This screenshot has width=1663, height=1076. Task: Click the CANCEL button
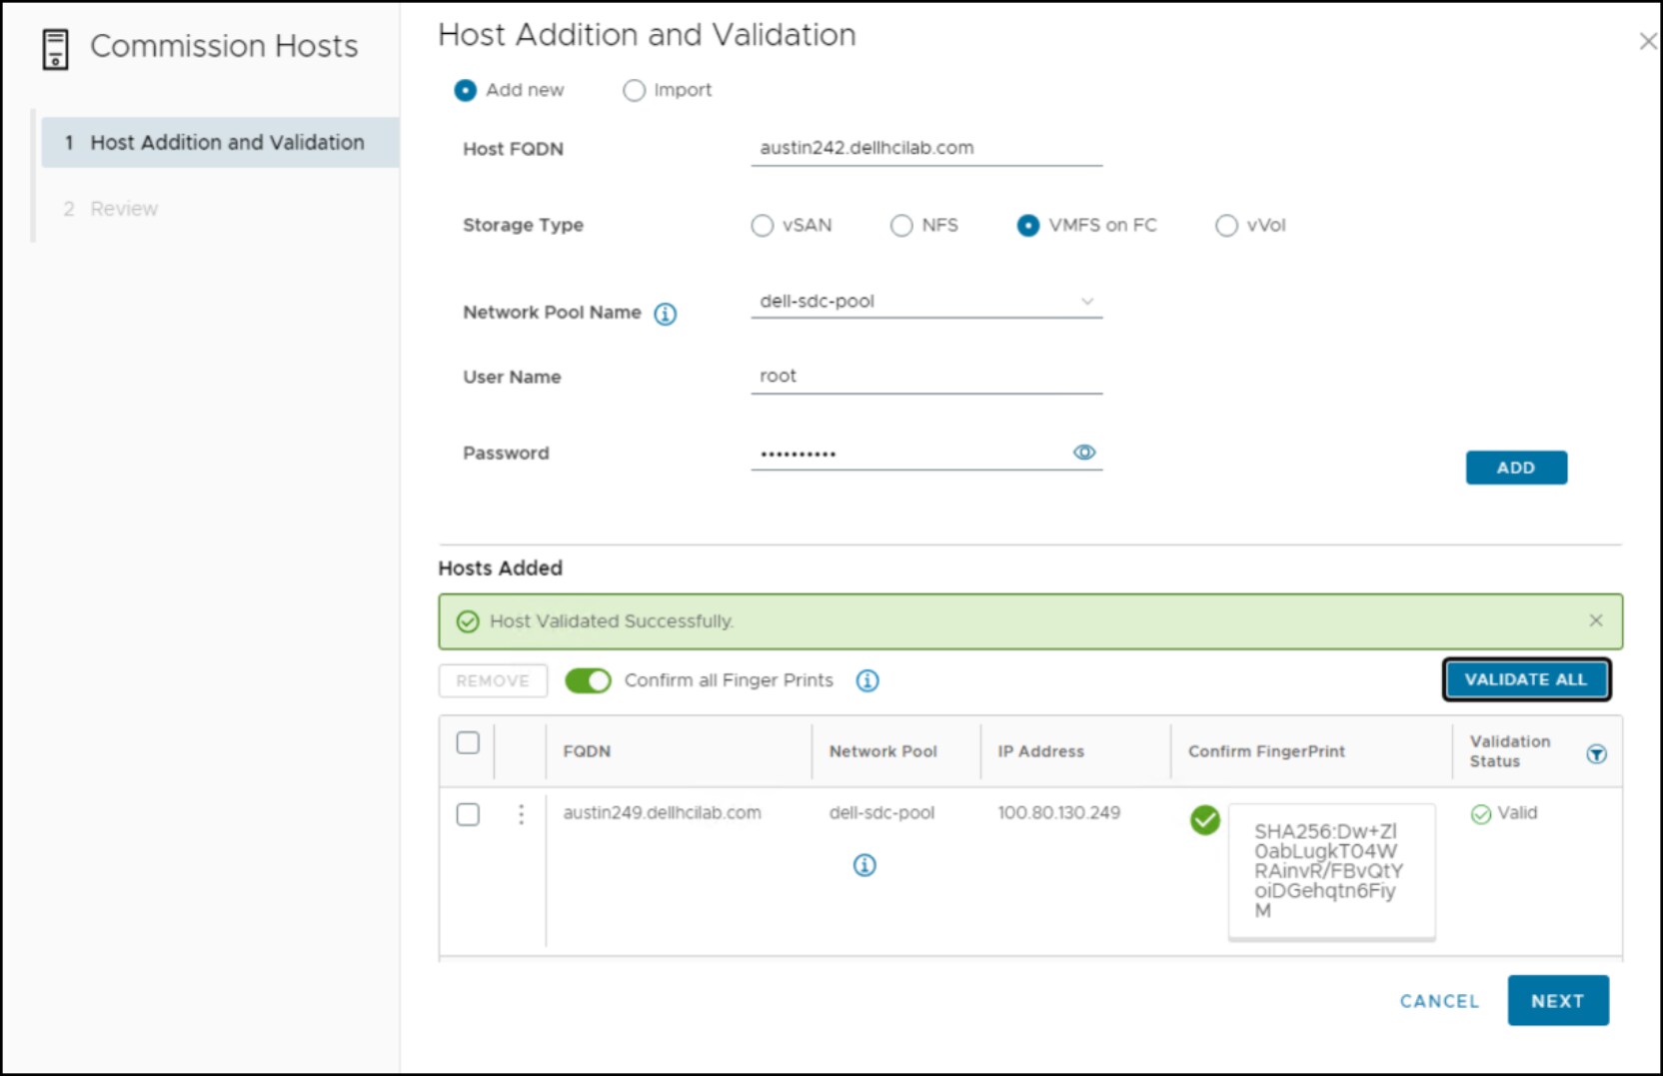click(x=1439, y=1001)
